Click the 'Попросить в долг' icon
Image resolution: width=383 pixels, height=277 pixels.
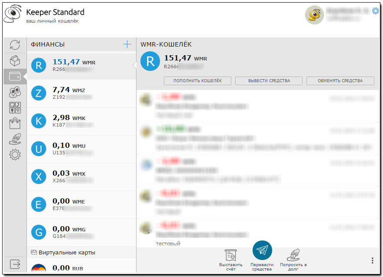pos(293,256)
